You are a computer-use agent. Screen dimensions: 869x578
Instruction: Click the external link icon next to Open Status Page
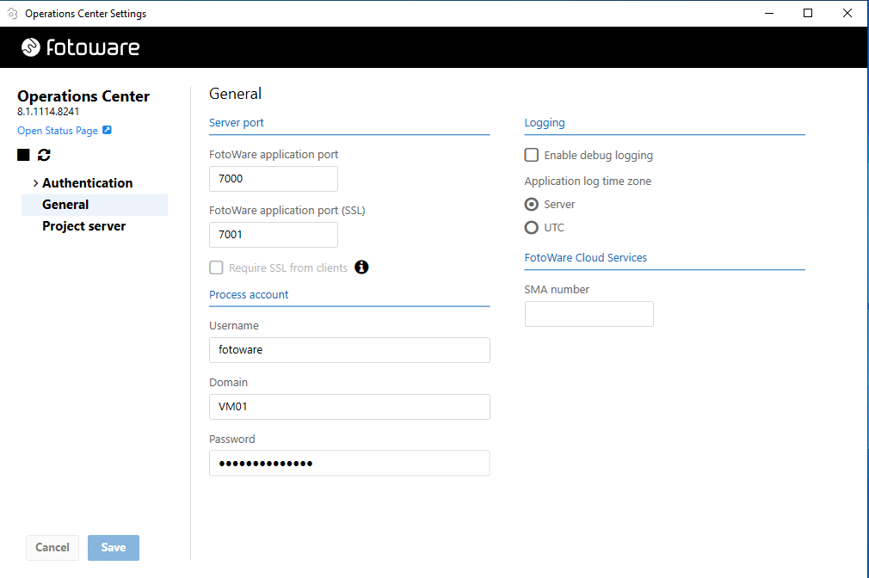pyautogui.click(x=107, y=130)
